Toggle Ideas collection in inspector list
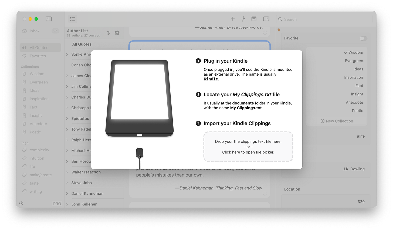Image resolution: width=393 pixels, height=230 pixels. pyautogui.click(x=358, y=69)
